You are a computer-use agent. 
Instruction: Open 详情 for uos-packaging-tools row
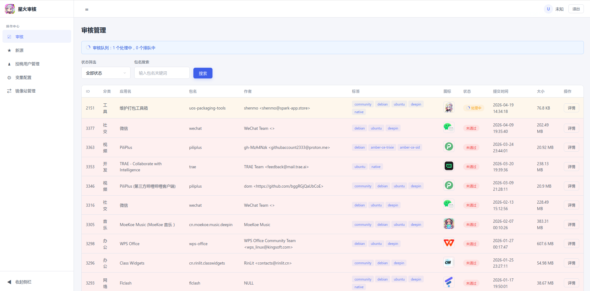coord(571,108)
